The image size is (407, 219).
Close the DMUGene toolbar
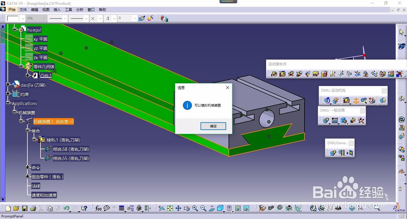coord(351,143)
